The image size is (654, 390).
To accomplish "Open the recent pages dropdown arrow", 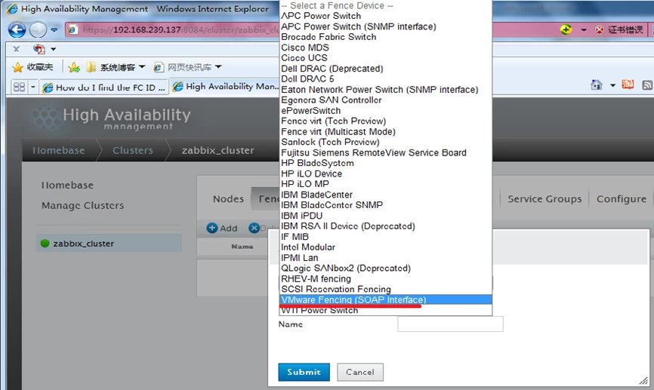I will point(54,29).
